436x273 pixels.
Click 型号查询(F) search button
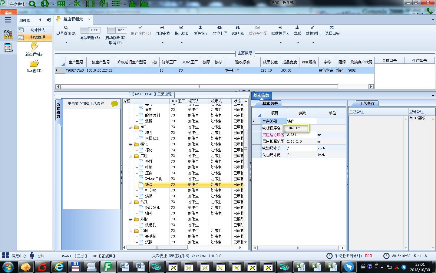coord(66,31)
